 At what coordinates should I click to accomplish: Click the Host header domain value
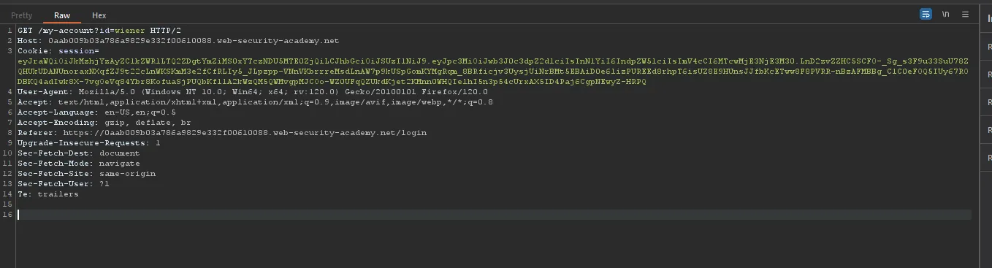click(x=194, y=41)
